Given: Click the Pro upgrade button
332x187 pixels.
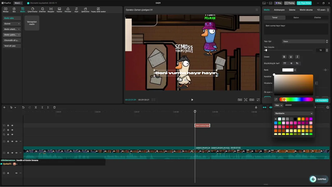Looking at the screenshot, I should click(279, 3).
